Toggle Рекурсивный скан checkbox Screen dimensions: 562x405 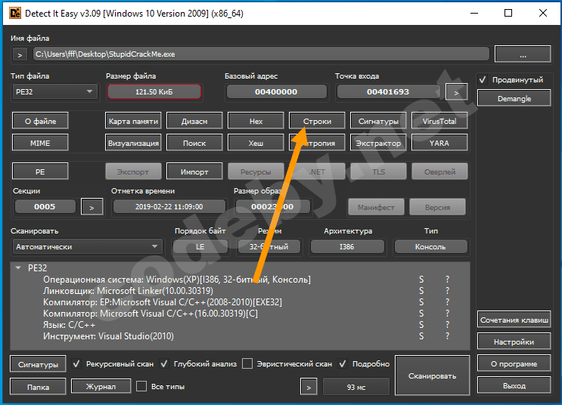[76, 363]
